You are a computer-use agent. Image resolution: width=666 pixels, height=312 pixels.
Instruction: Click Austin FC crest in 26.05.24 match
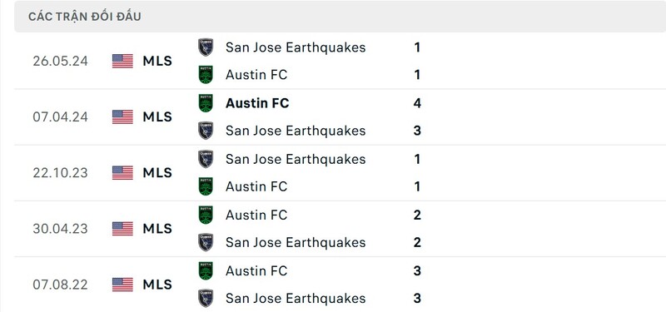pos(206,75)
